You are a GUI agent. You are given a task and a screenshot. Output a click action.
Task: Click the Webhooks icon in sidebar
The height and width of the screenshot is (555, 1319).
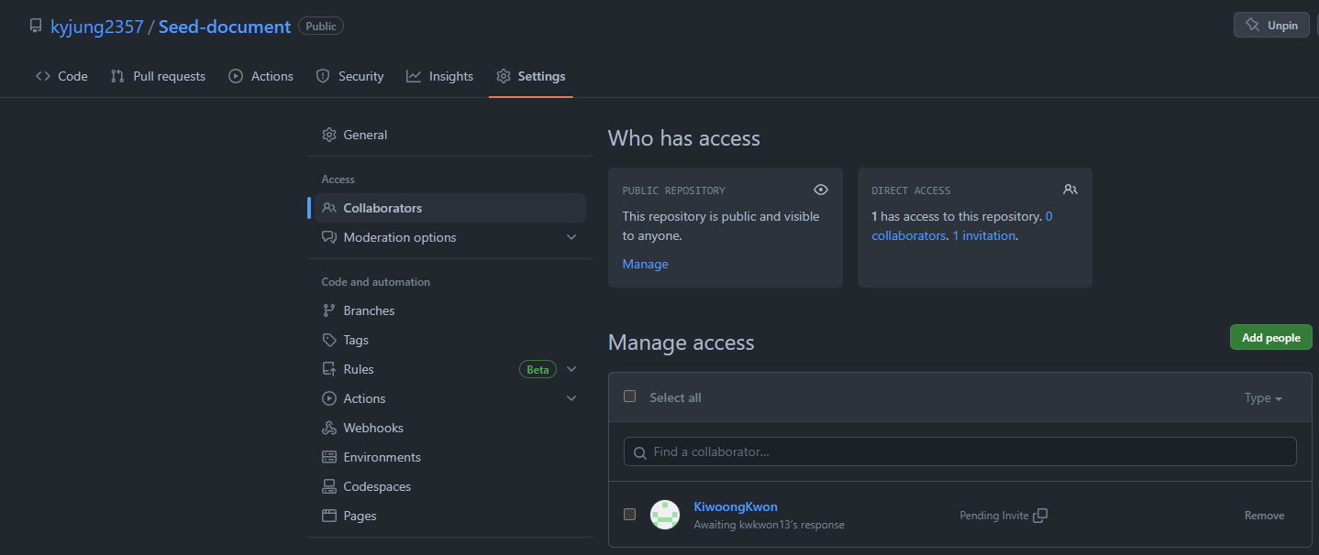click(x=329, y=428)
